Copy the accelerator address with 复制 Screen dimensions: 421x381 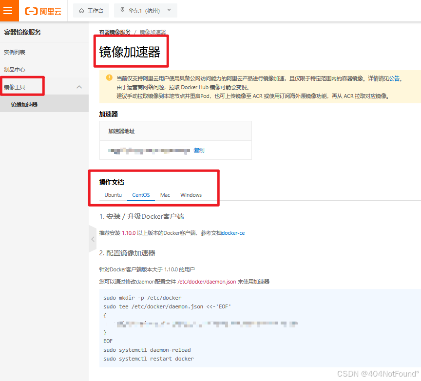click(199, 150)
